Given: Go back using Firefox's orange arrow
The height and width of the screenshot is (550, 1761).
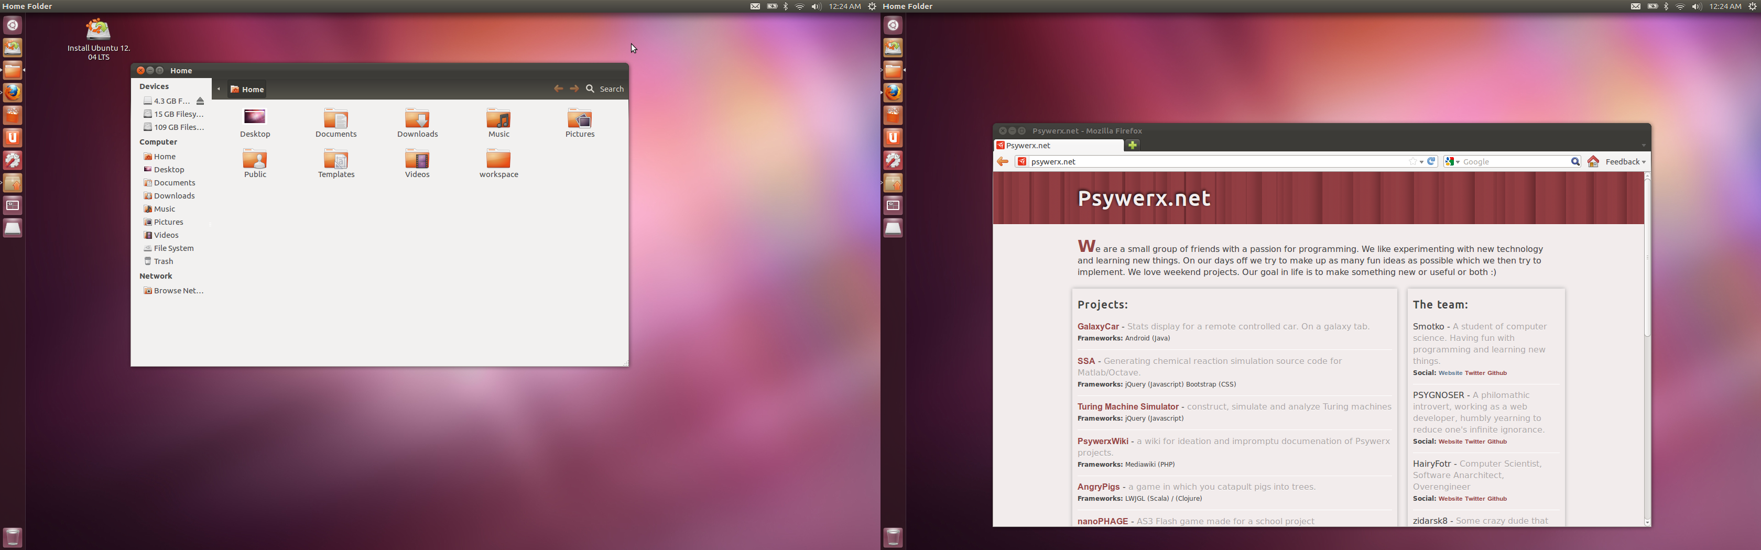Looking at the screenshot, I should [1002, 162].
